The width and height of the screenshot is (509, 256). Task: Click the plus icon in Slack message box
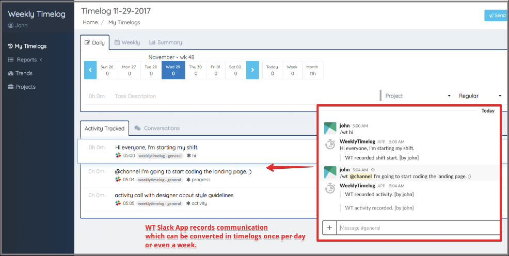[329, 228]
